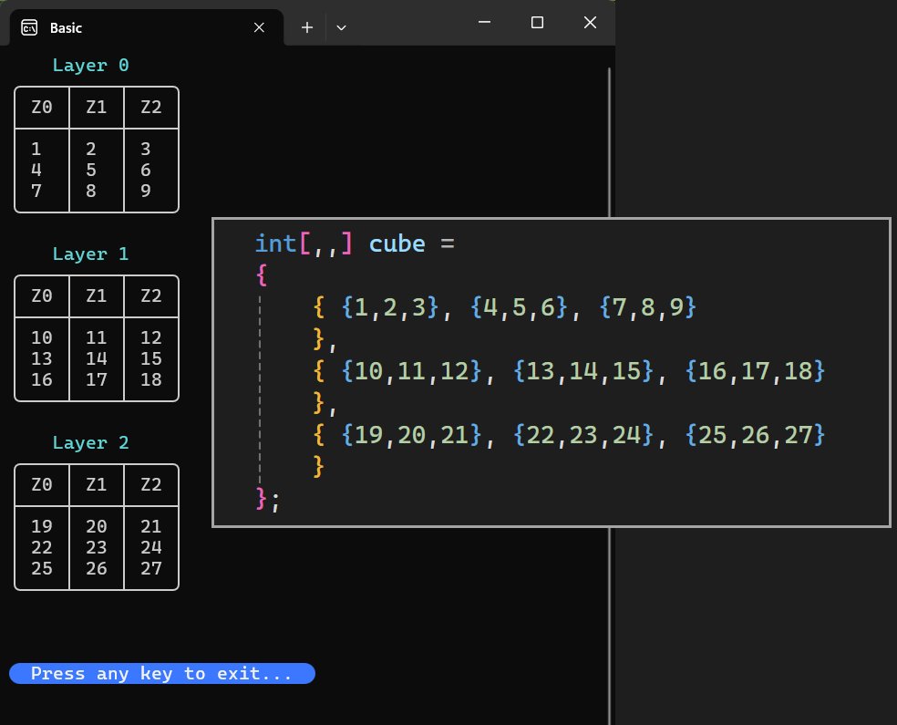
Task: Click the 'Layer 1' heading
Action: coord(91,254)
